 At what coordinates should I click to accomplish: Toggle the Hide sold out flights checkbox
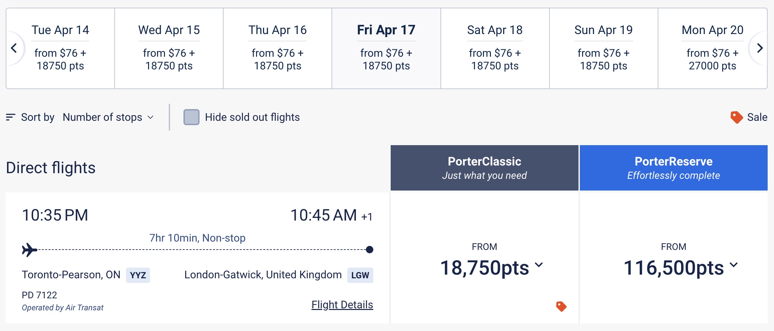[x=191, y=117]
